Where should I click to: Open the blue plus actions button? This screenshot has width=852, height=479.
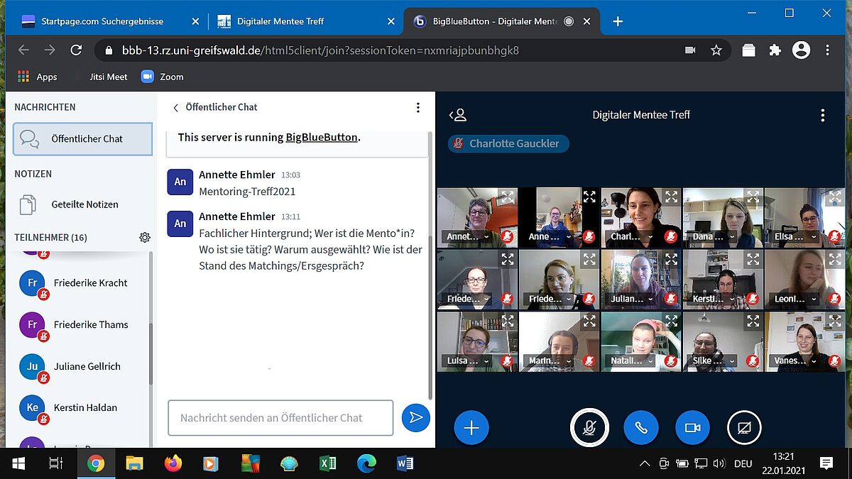[x=471, y=428]
